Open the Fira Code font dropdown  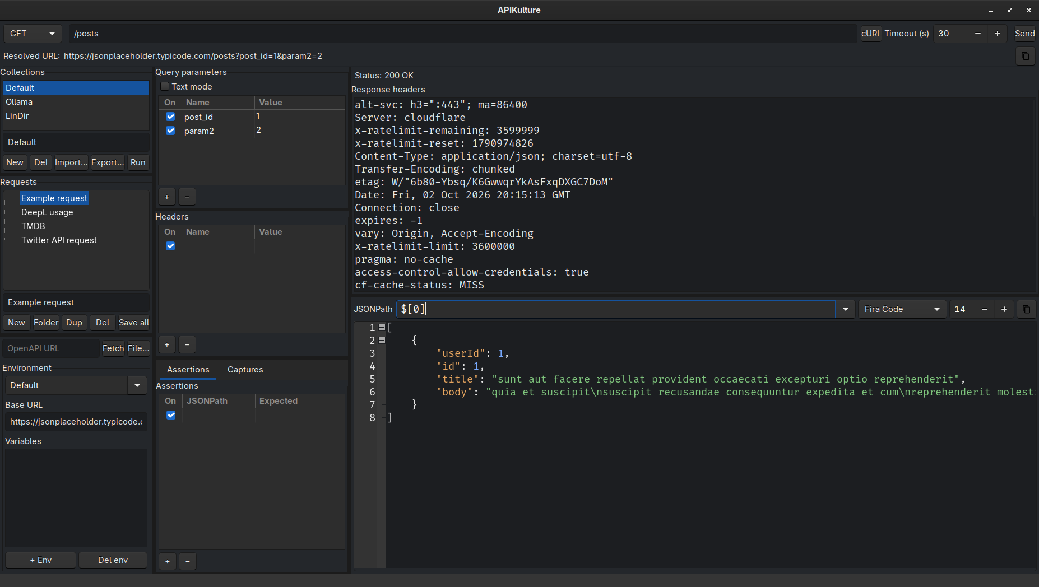pos(902,309)
